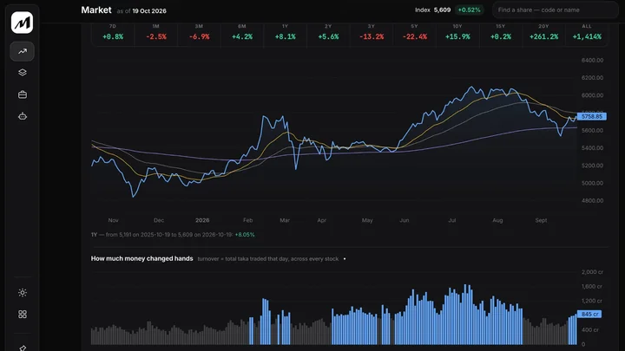
Task: Click the 5758.85 price label on chart
Action: [592, 117]
